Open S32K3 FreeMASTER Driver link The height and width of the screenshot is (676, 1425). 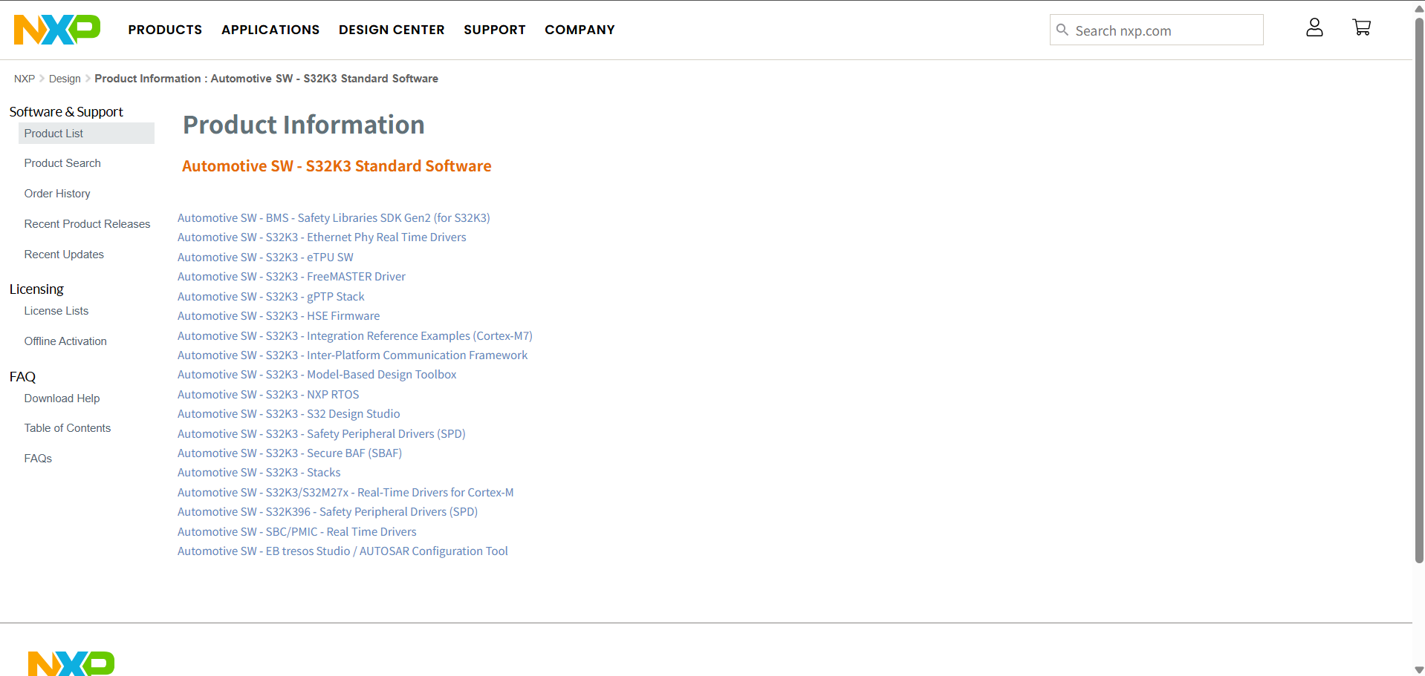point(291,277)
